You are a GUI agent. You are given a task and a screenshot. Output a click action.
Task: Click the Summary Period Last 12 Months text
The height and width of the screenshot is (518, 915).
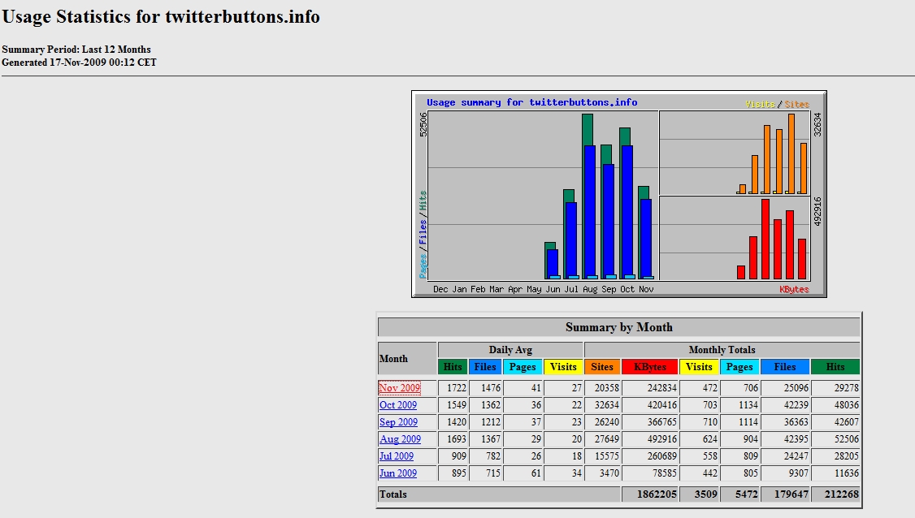pos(76,50)
